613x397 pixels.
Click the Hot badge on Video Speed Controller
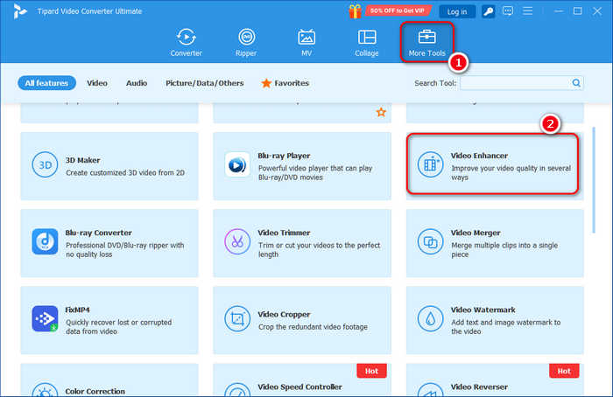371,371
